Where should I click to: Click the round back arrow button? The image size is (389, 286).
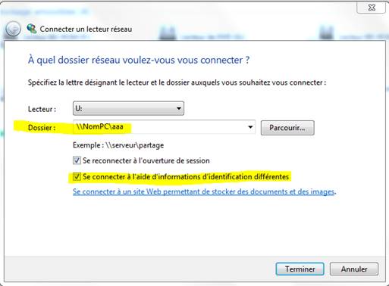pyautogui.click(x=13, y=29)
